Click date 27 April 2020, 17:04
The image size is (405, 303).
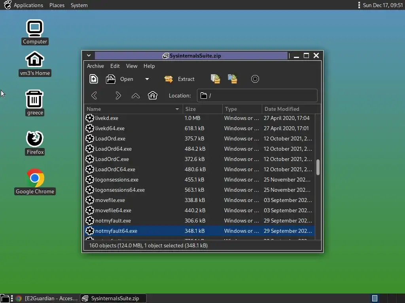[x=286, y=118]
